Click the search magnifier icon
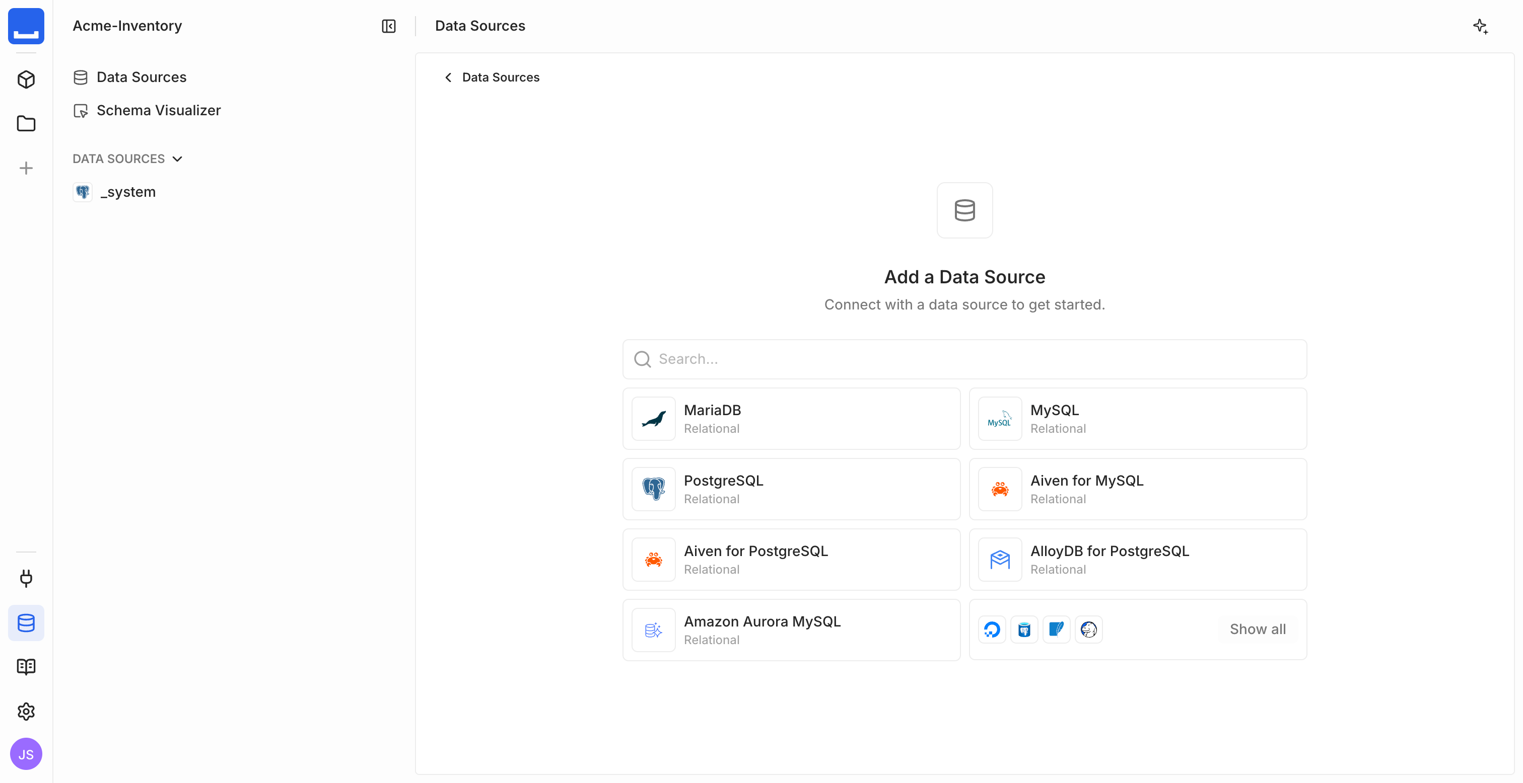The image size is (1523, 783). tap(642, 359)
